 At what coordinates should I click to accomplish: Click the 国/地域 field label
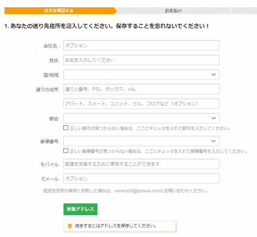[51, 75]
